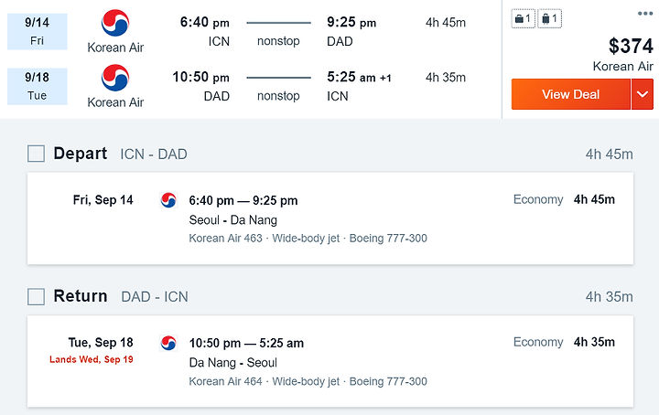The width and height of the screenshot is (659, 415).
Task: Check the Depart ICN - DAD checkbox
Action: click(x=36, y=154)
